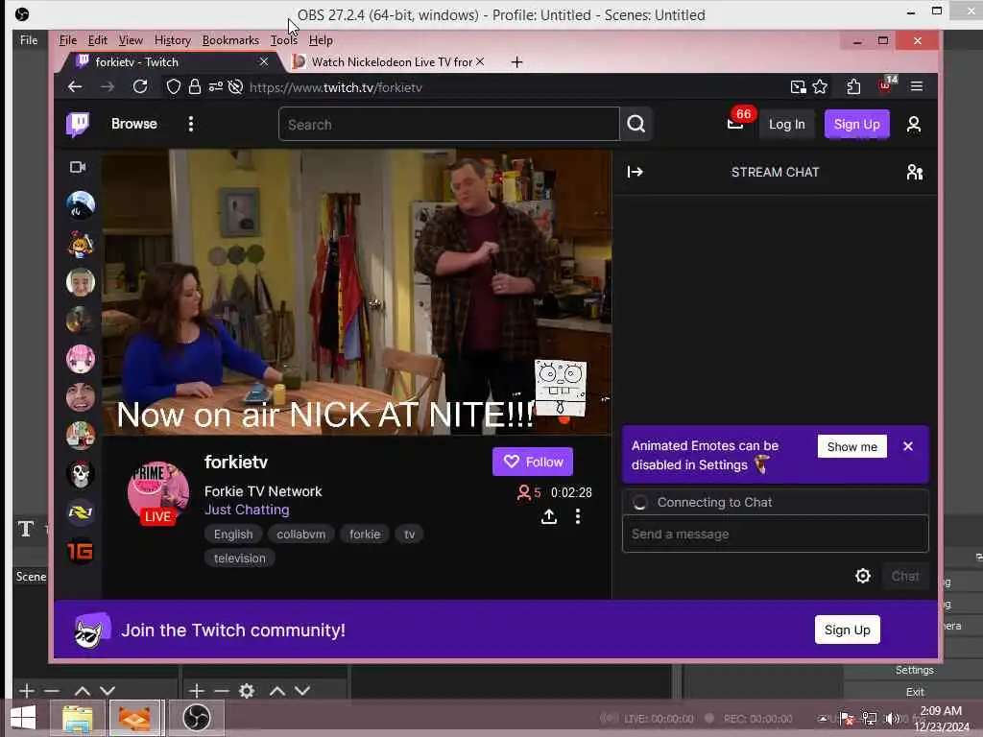Click the purple Sign Up header button
Screen dimensions: 983x737
[856, 124]
